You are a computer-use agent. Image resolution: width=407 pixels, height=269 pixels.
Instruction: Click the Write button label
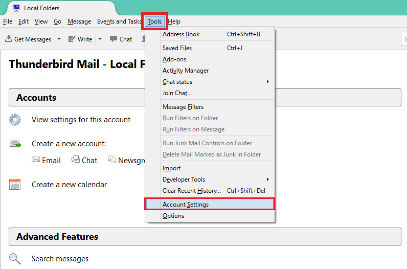tap(84, 39)
